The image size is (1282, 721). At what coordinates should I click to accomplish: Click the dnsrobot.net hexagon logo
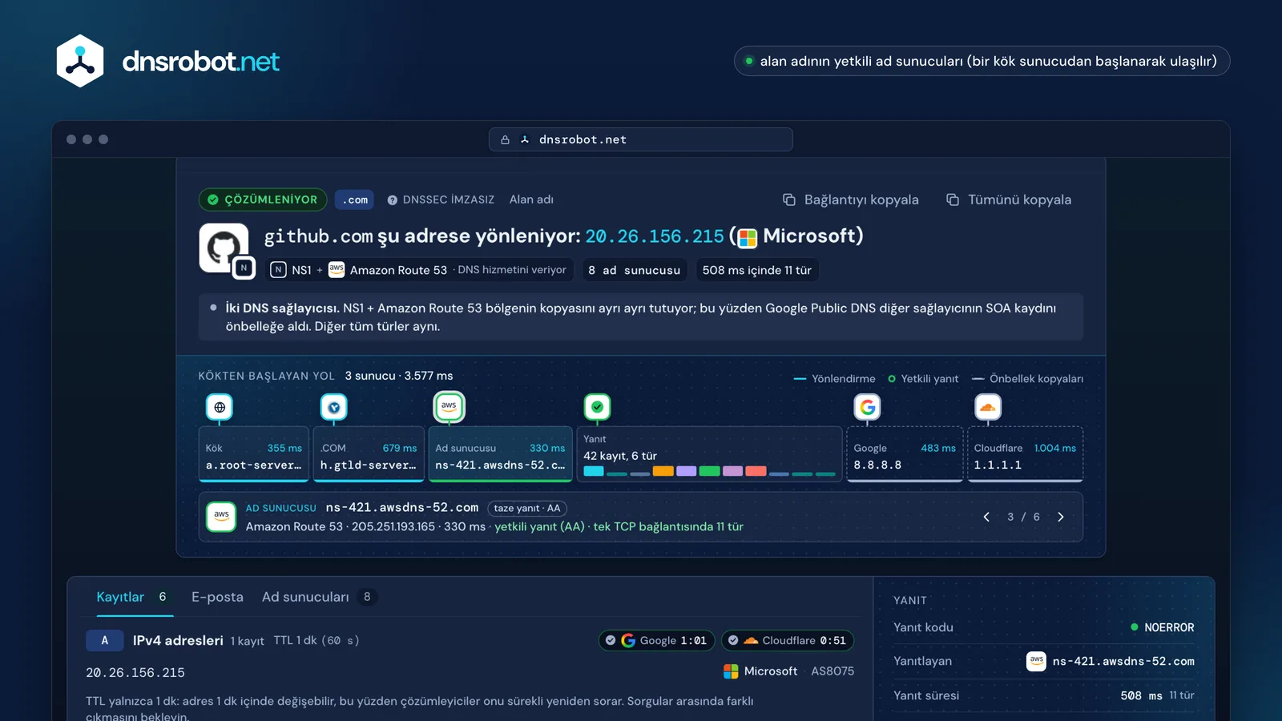point(80,61)
